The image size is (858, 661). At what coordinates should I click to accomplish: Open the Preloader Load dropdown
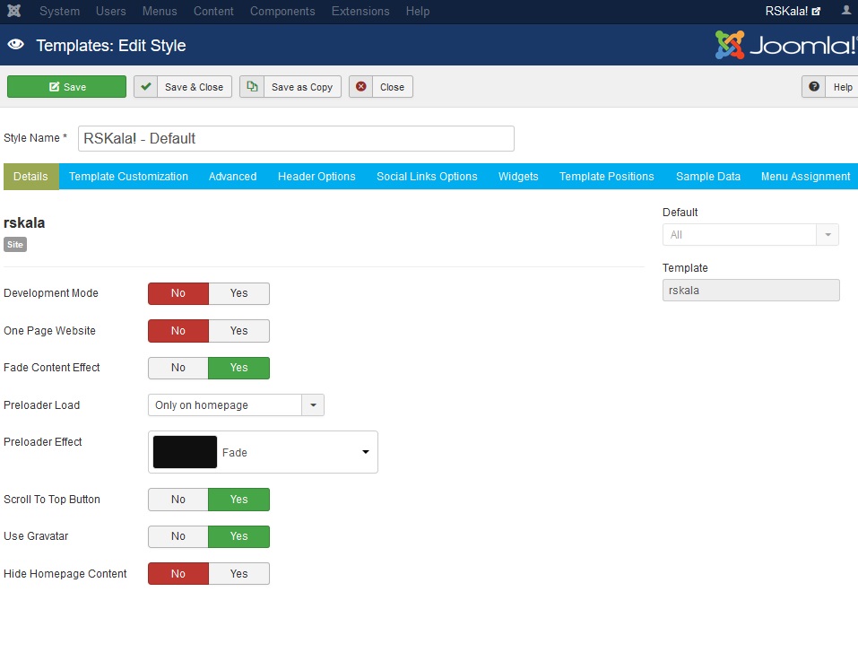point(236,404)
